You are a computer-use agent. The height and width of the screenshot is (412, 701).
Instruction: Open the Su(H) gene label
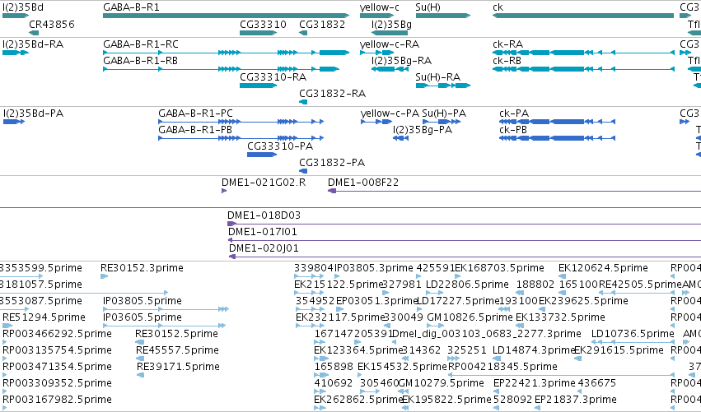click(x=428, y=7)
